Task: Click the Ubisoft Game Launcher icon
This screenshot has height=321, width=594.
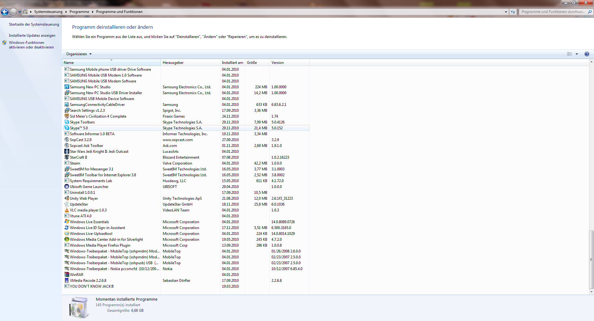Action: point(67,186)
